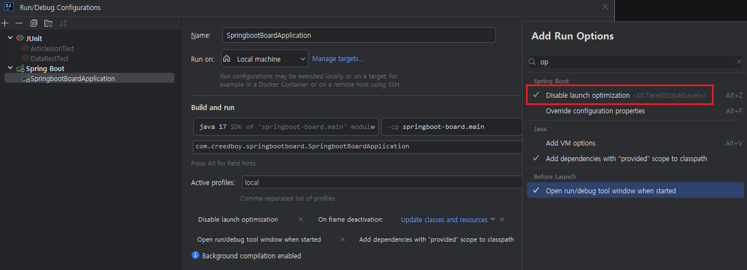This screenshot has height=270, width=747.
Task: Copy the selected run configuration
Action: (34, 23)
